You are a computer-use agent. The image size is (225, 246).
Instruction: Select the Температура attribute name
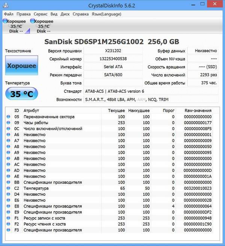pos(36,188)
